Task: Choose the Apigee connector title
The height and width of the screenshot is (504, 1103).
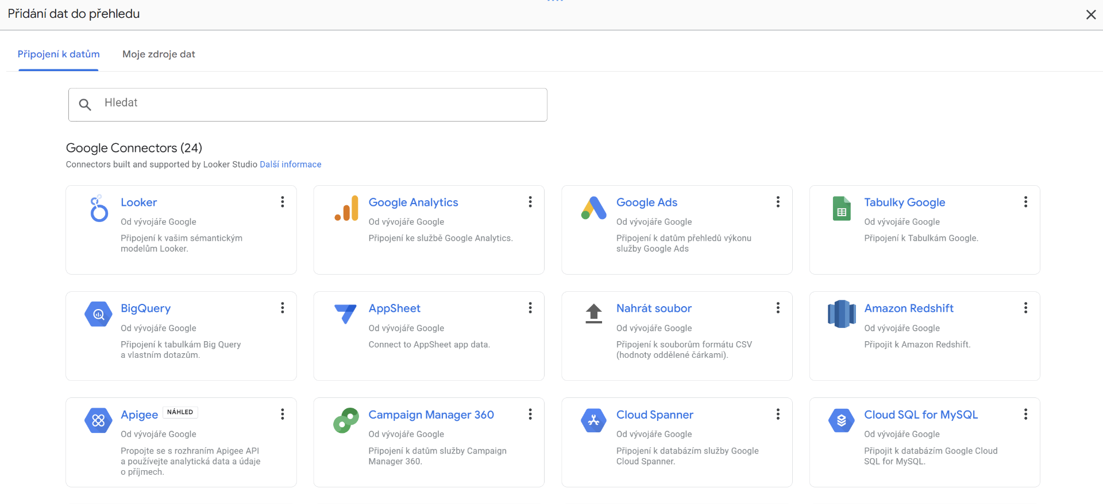Action: 139,415
